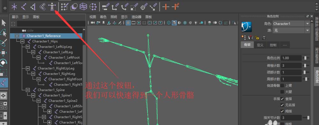Collapse the Character1_LeftUpLeg node
The height and width of the screenshot is (125, 319).
28,47
